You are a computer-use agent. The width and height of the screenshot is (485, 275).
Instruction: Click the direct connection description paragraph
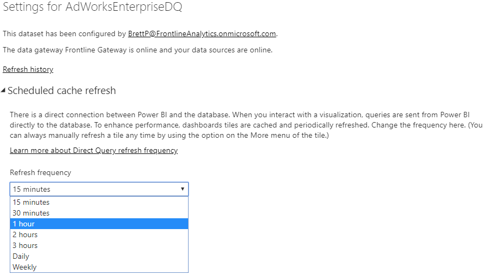246,125
